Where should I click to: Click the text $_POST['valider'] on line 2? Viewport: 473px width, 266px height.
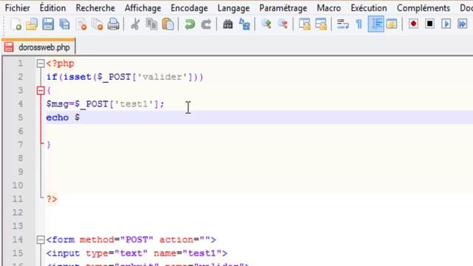(x=144, y=77)
